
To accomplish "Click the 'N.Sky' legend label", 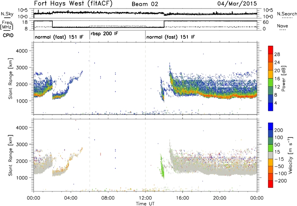I will point(7,14).
